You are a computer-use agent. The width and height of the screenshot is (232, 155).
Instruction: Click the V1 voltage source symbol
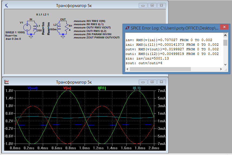point(27,27)
